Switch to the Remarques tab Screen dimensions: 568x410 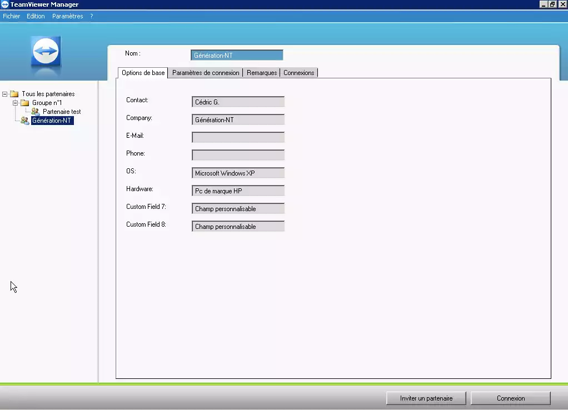tap(262, 73)
